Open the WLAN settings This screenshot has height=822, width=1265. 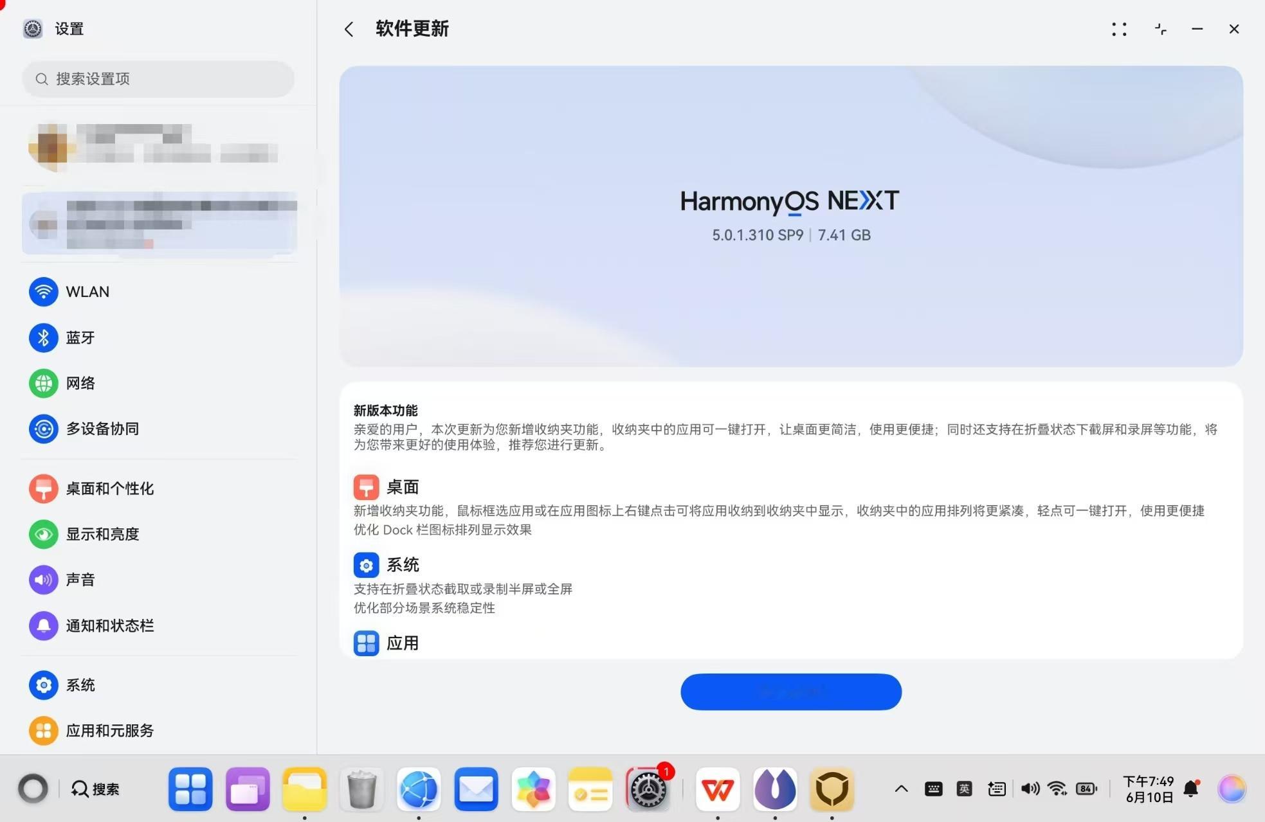159,292
